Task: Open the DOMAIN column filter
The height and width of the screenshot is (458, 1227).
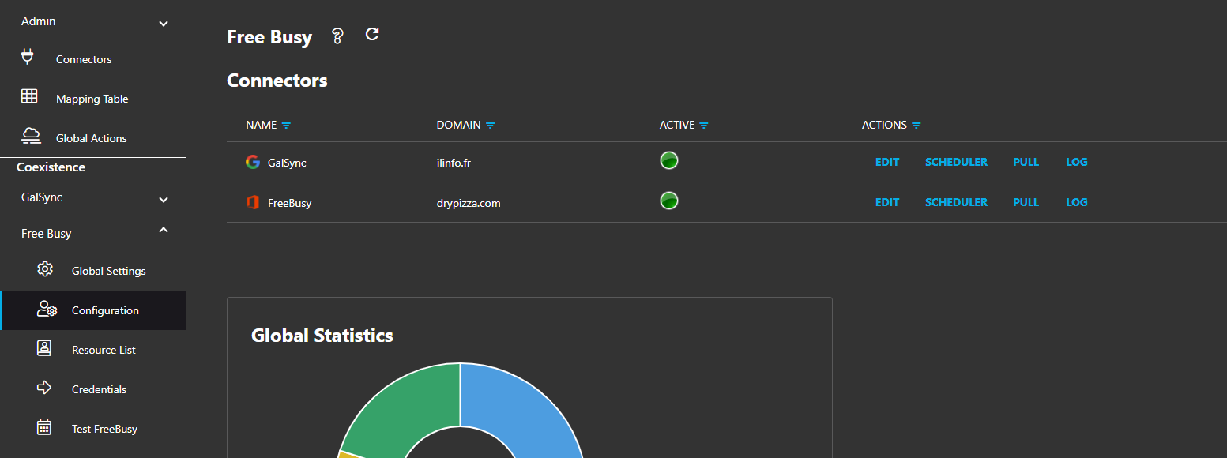Action: [490, 126]
